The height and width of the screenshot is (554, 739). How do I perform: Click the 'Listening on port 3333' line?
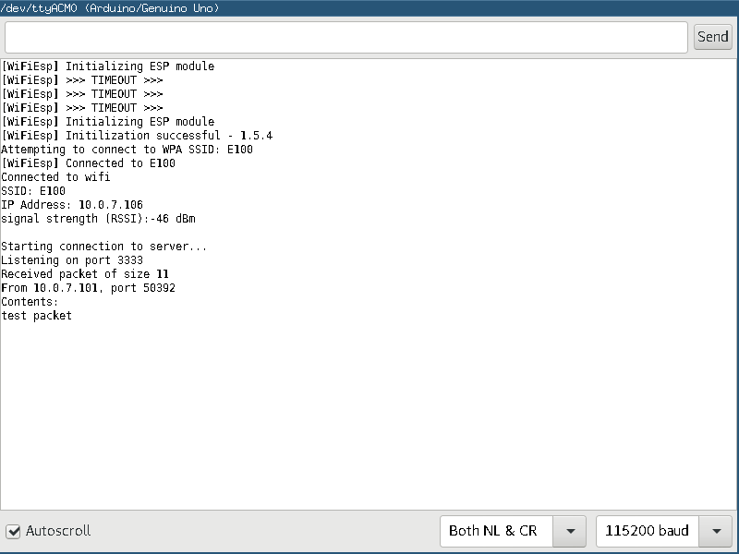[72, 260]
